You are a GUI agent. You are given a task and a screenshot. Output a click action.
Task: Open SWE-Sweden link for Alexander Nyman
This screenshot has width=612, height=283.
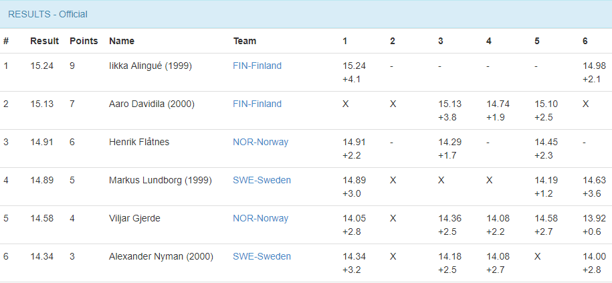(x=262, y=256)
